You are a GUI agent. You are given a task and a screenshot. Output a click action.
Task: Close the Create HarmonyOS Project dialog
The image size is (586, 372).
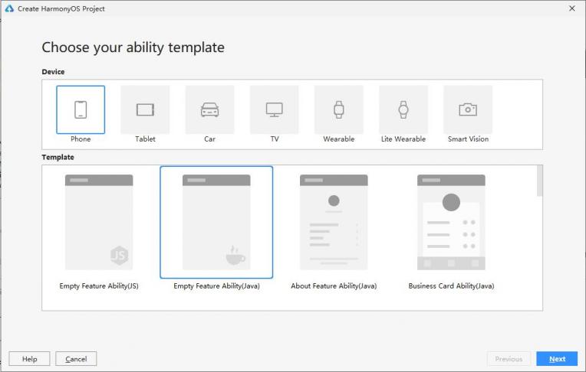[x=571, y=8]
